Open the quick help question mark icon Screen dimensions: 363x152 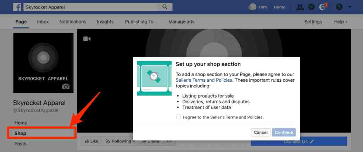[339, 7]
